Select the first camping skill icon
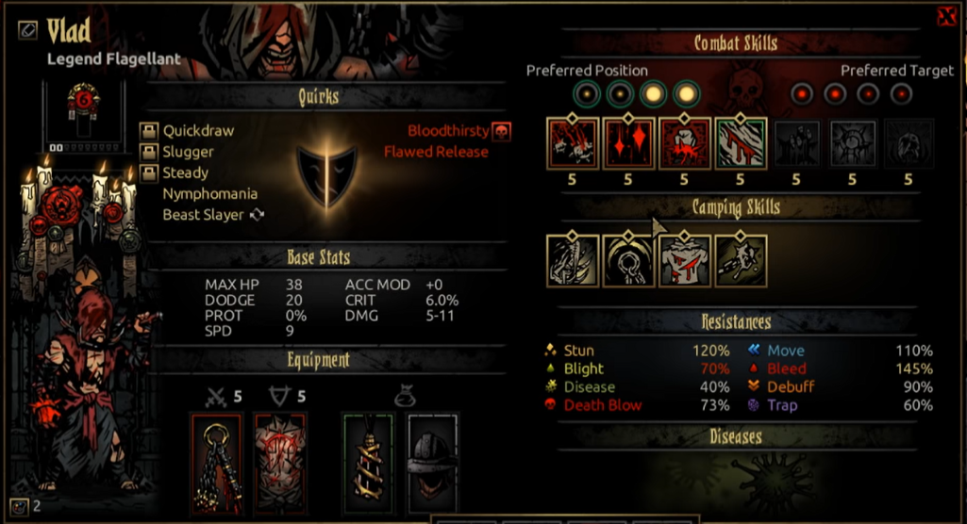 573,260
